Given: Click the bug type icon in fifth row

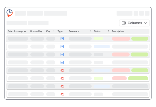Looking at the screenshot, I should coord(62,70).
